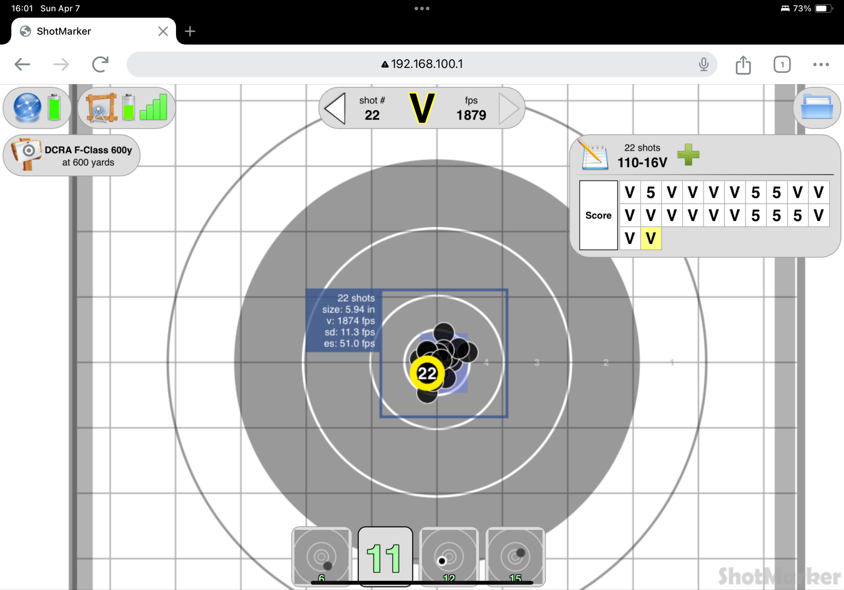The image size is (844, 590).
Task: Click the large yellow V shot value
Action: [x=422, y=108]
